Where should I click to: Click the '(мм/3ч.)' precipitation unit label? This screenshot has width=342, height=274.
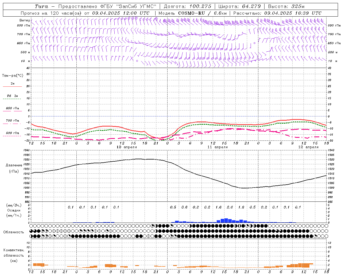click(14, 205)
